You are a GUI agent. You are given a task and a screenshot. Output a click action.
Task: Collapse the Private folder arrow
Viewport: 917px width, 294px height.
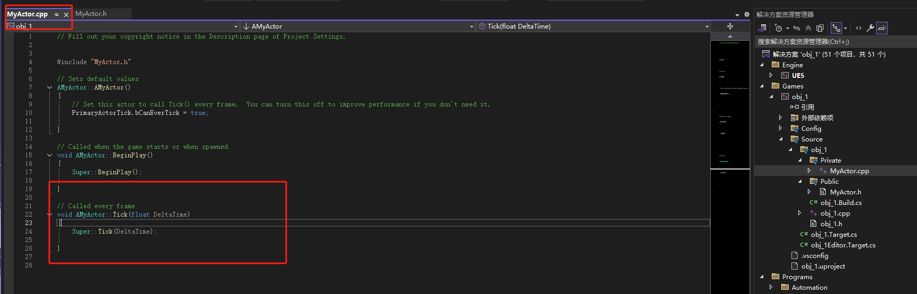(x=800, y=160)
